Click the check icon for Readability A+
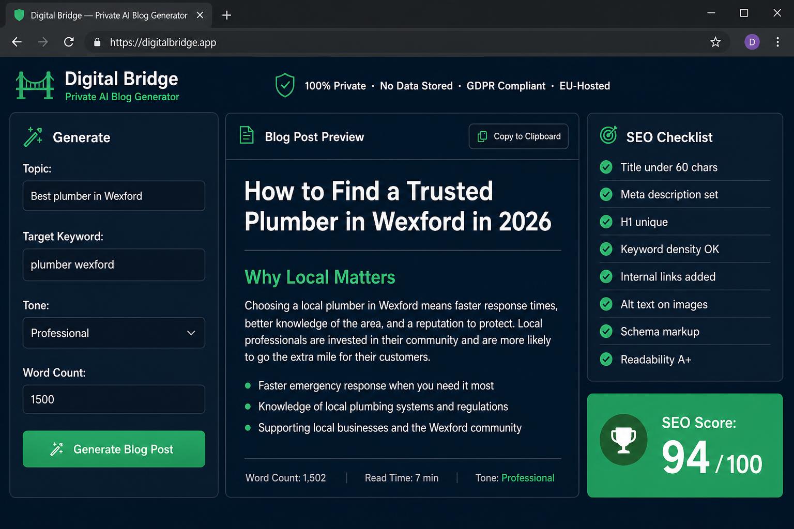 606,359
